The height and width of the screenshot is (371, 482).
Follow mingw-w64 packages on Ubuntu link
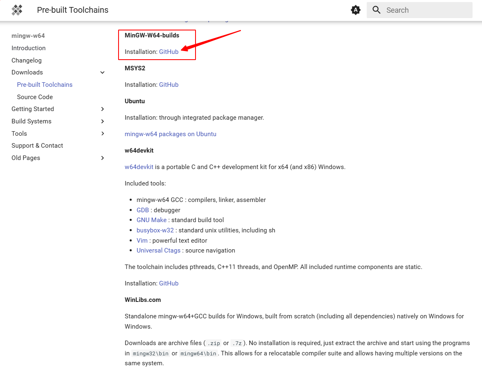tap(170, 134)
